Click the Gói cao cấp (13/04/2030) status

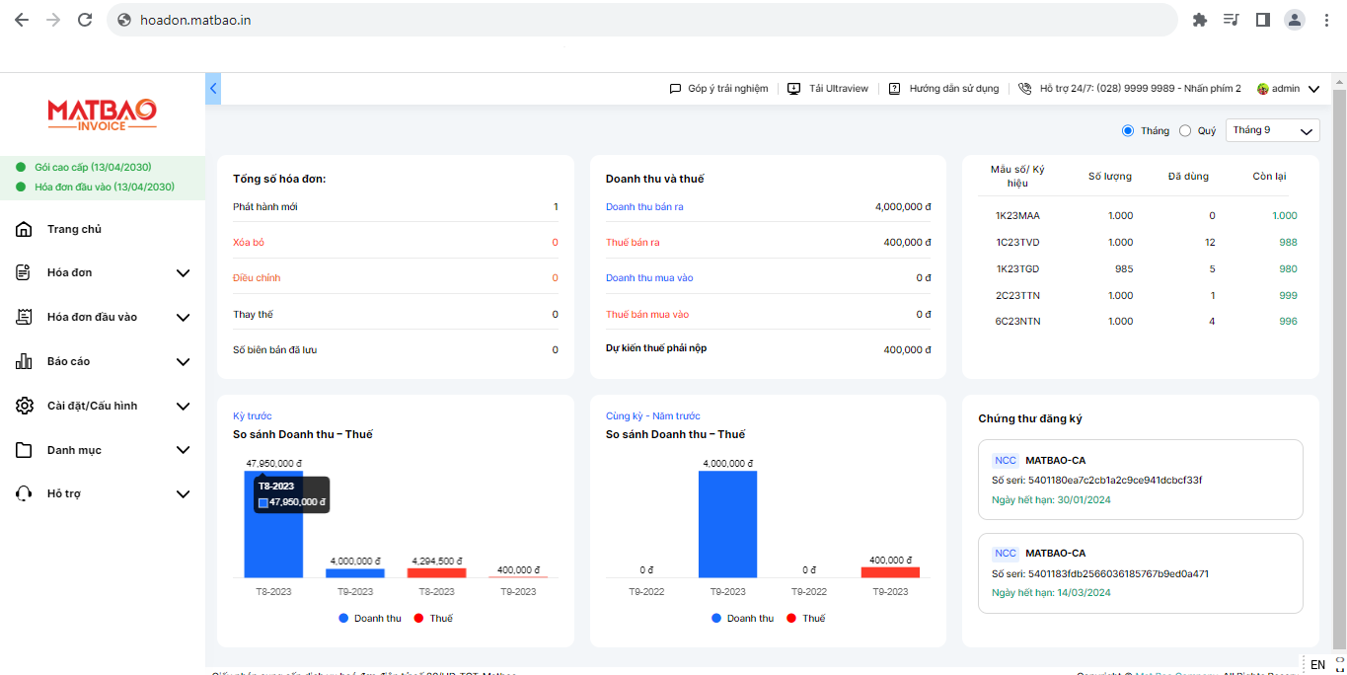coord(93,167)
